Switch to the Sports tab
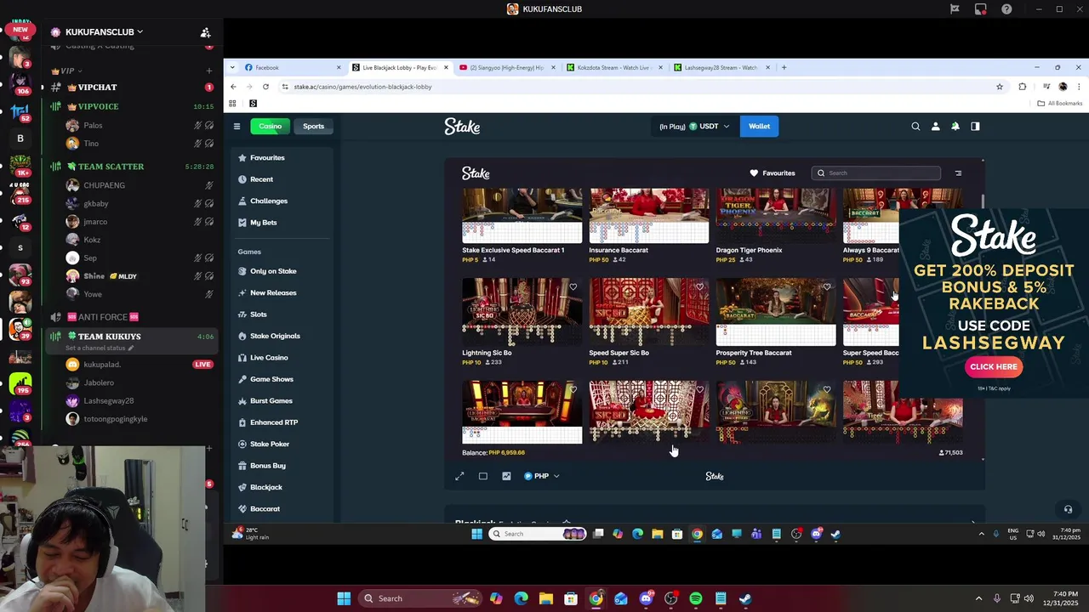The image size is (1089, 612). click(313, 126)
